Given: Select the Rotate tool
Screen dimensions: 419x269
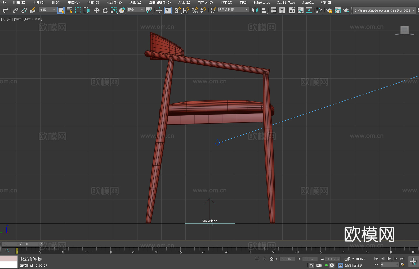Looking at the screenshot, I should (105, 10).
